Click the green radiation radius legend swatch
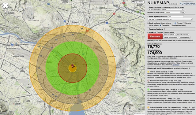Image resolution: width=196 pixels, height=115 pixels. click(x=148, y=90)
